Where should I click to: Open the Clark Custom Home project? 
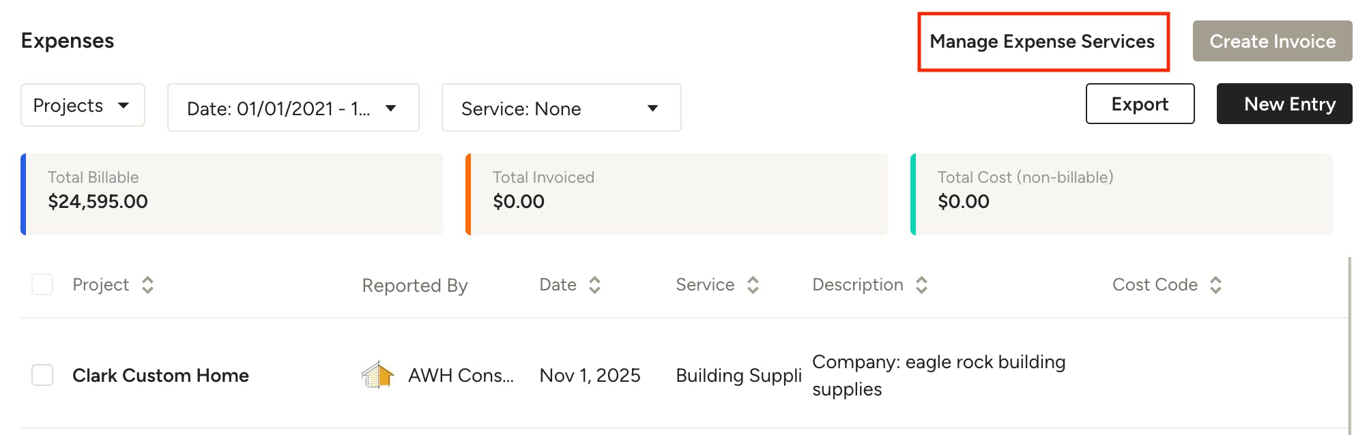pyautogui.click(x=160, y=376)
